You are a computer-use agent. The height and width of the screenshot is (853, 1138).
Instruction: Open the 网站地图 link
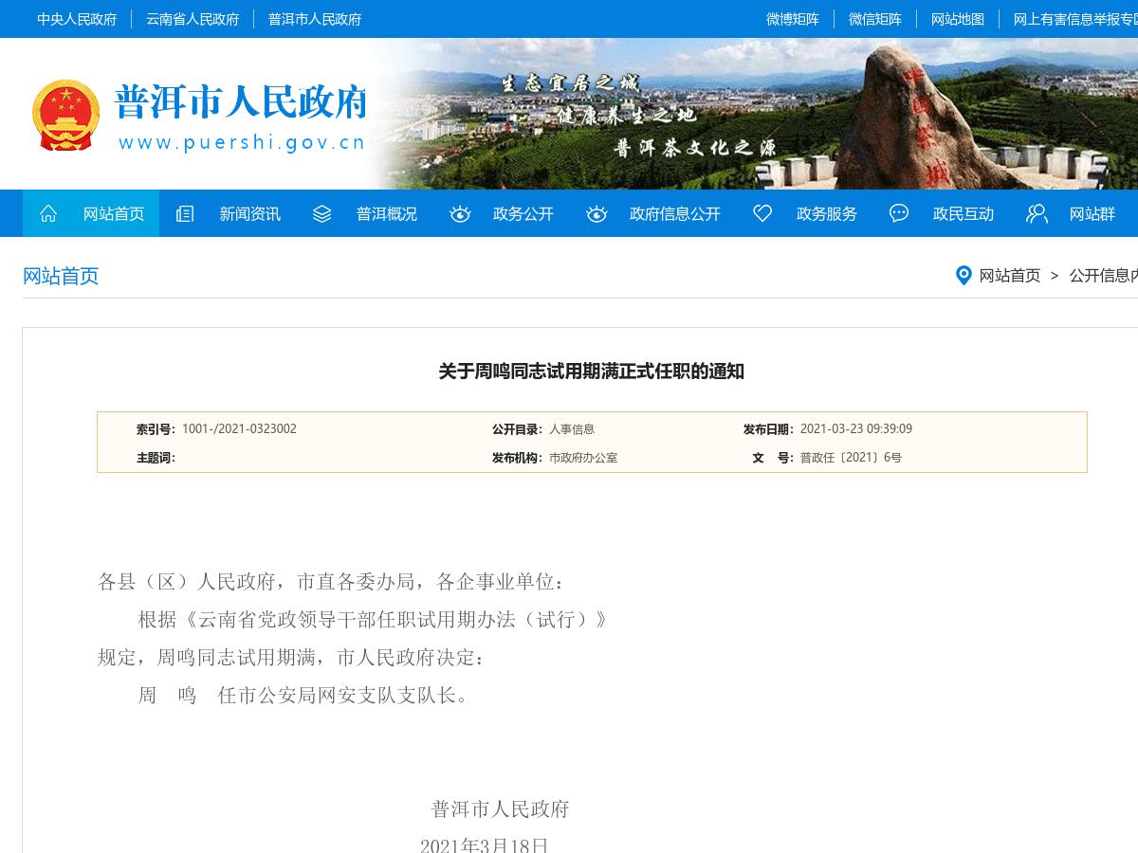click(957, 19)
